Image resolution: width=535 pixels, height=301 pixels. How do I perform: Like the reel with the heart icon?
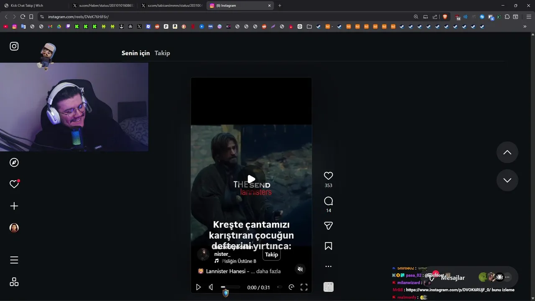coord(329,176)
